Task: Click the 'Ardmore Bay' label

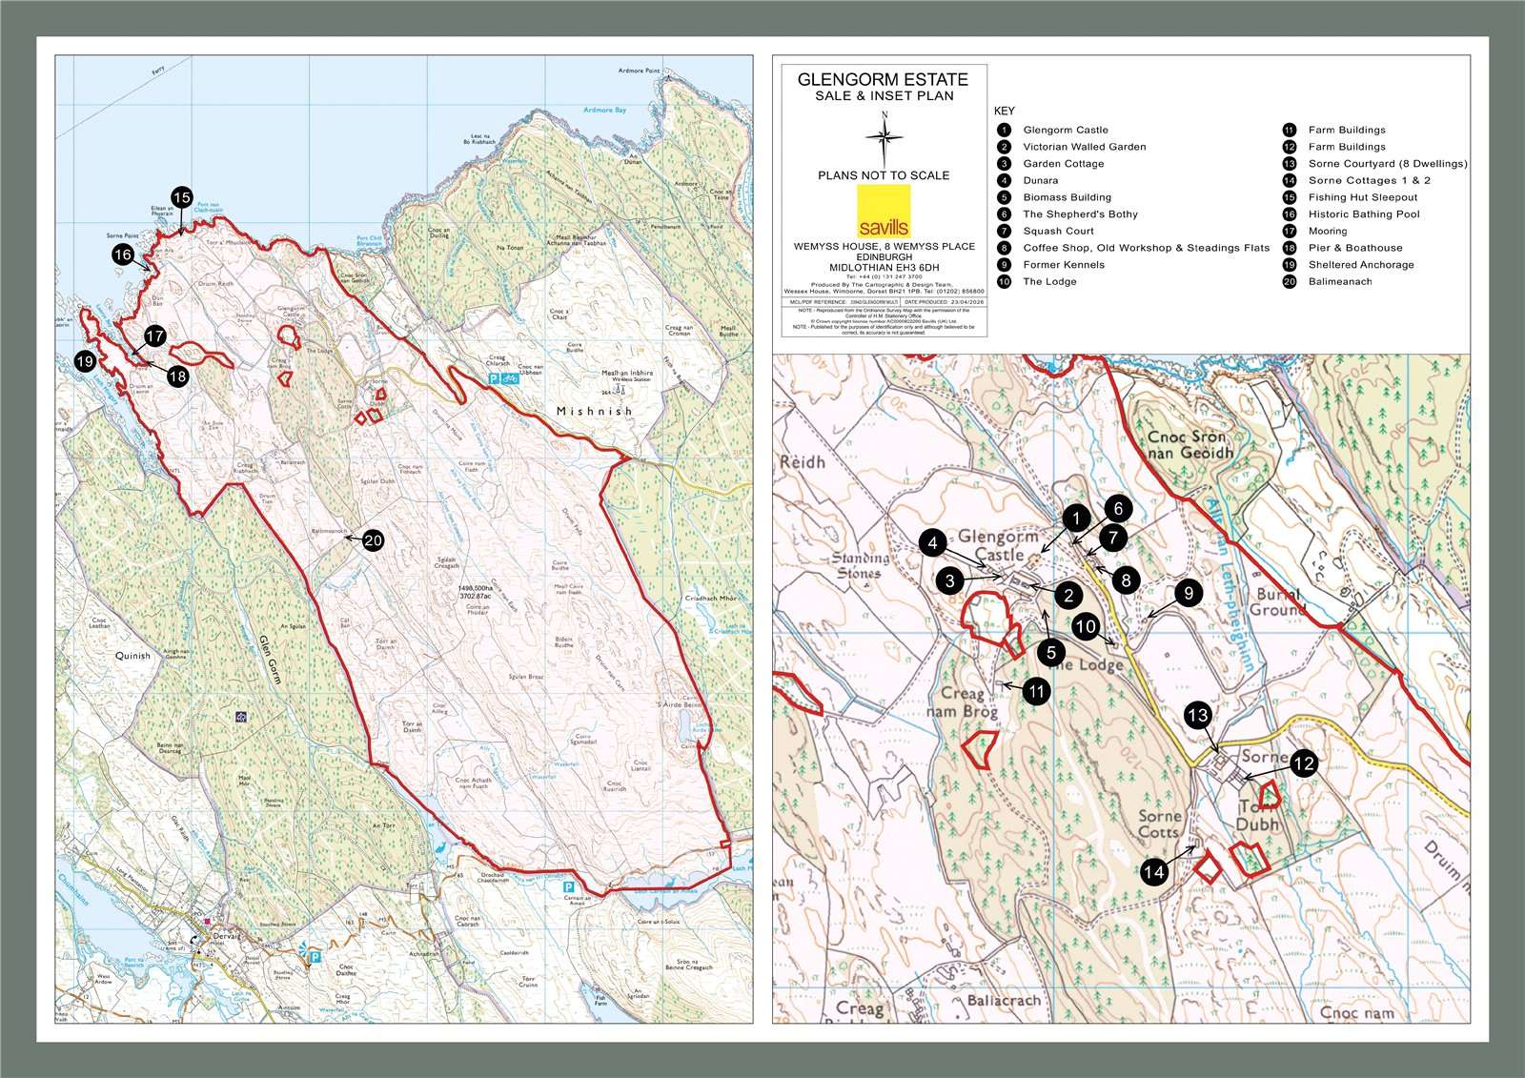Action: point(605,111)
